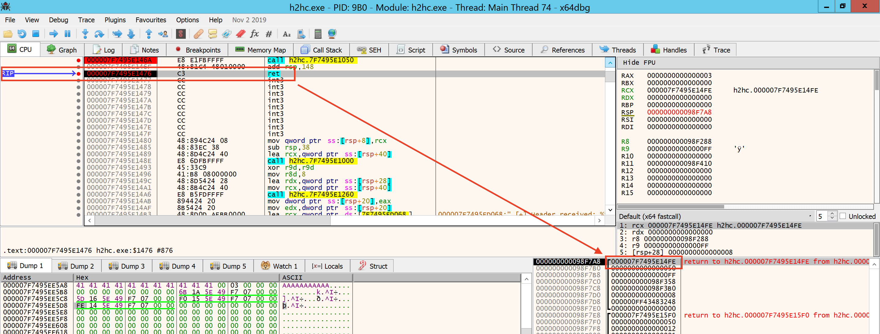Viewport: 880px width, 334px height.
Task: Search string references with Az icon
Action: (x=287, y=34)
